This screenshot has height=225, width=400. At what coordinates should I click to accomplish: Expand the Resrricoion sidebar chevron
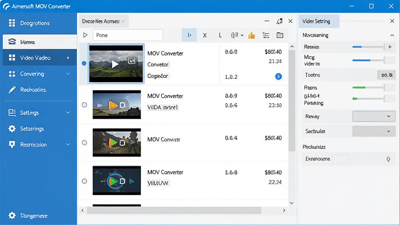click(68, 145)
